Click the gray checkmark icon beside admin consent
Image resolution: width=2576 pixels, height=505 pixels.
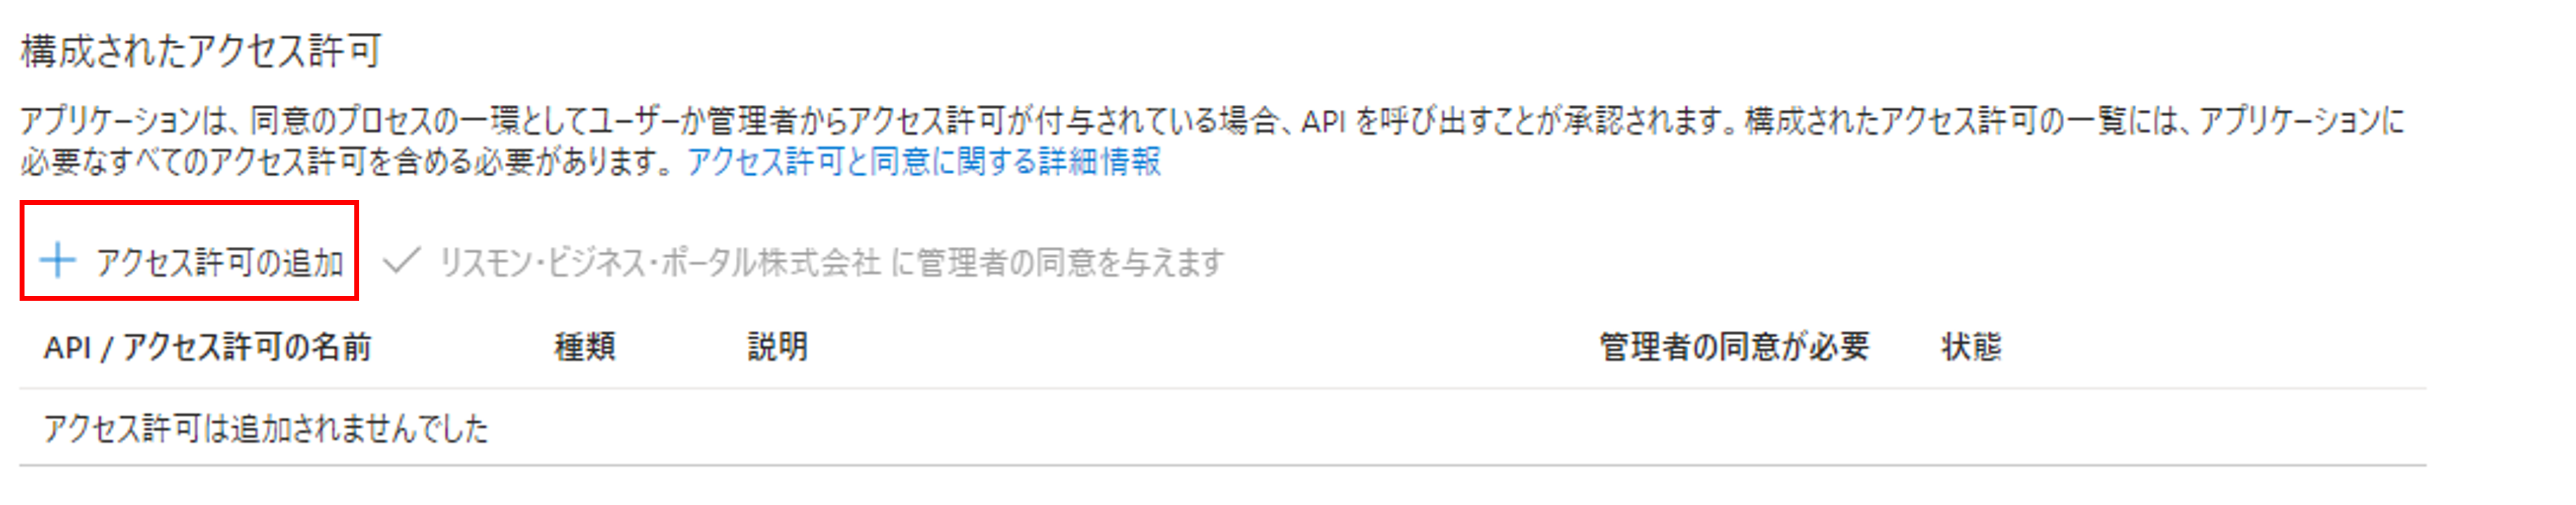tap(401, 260)
